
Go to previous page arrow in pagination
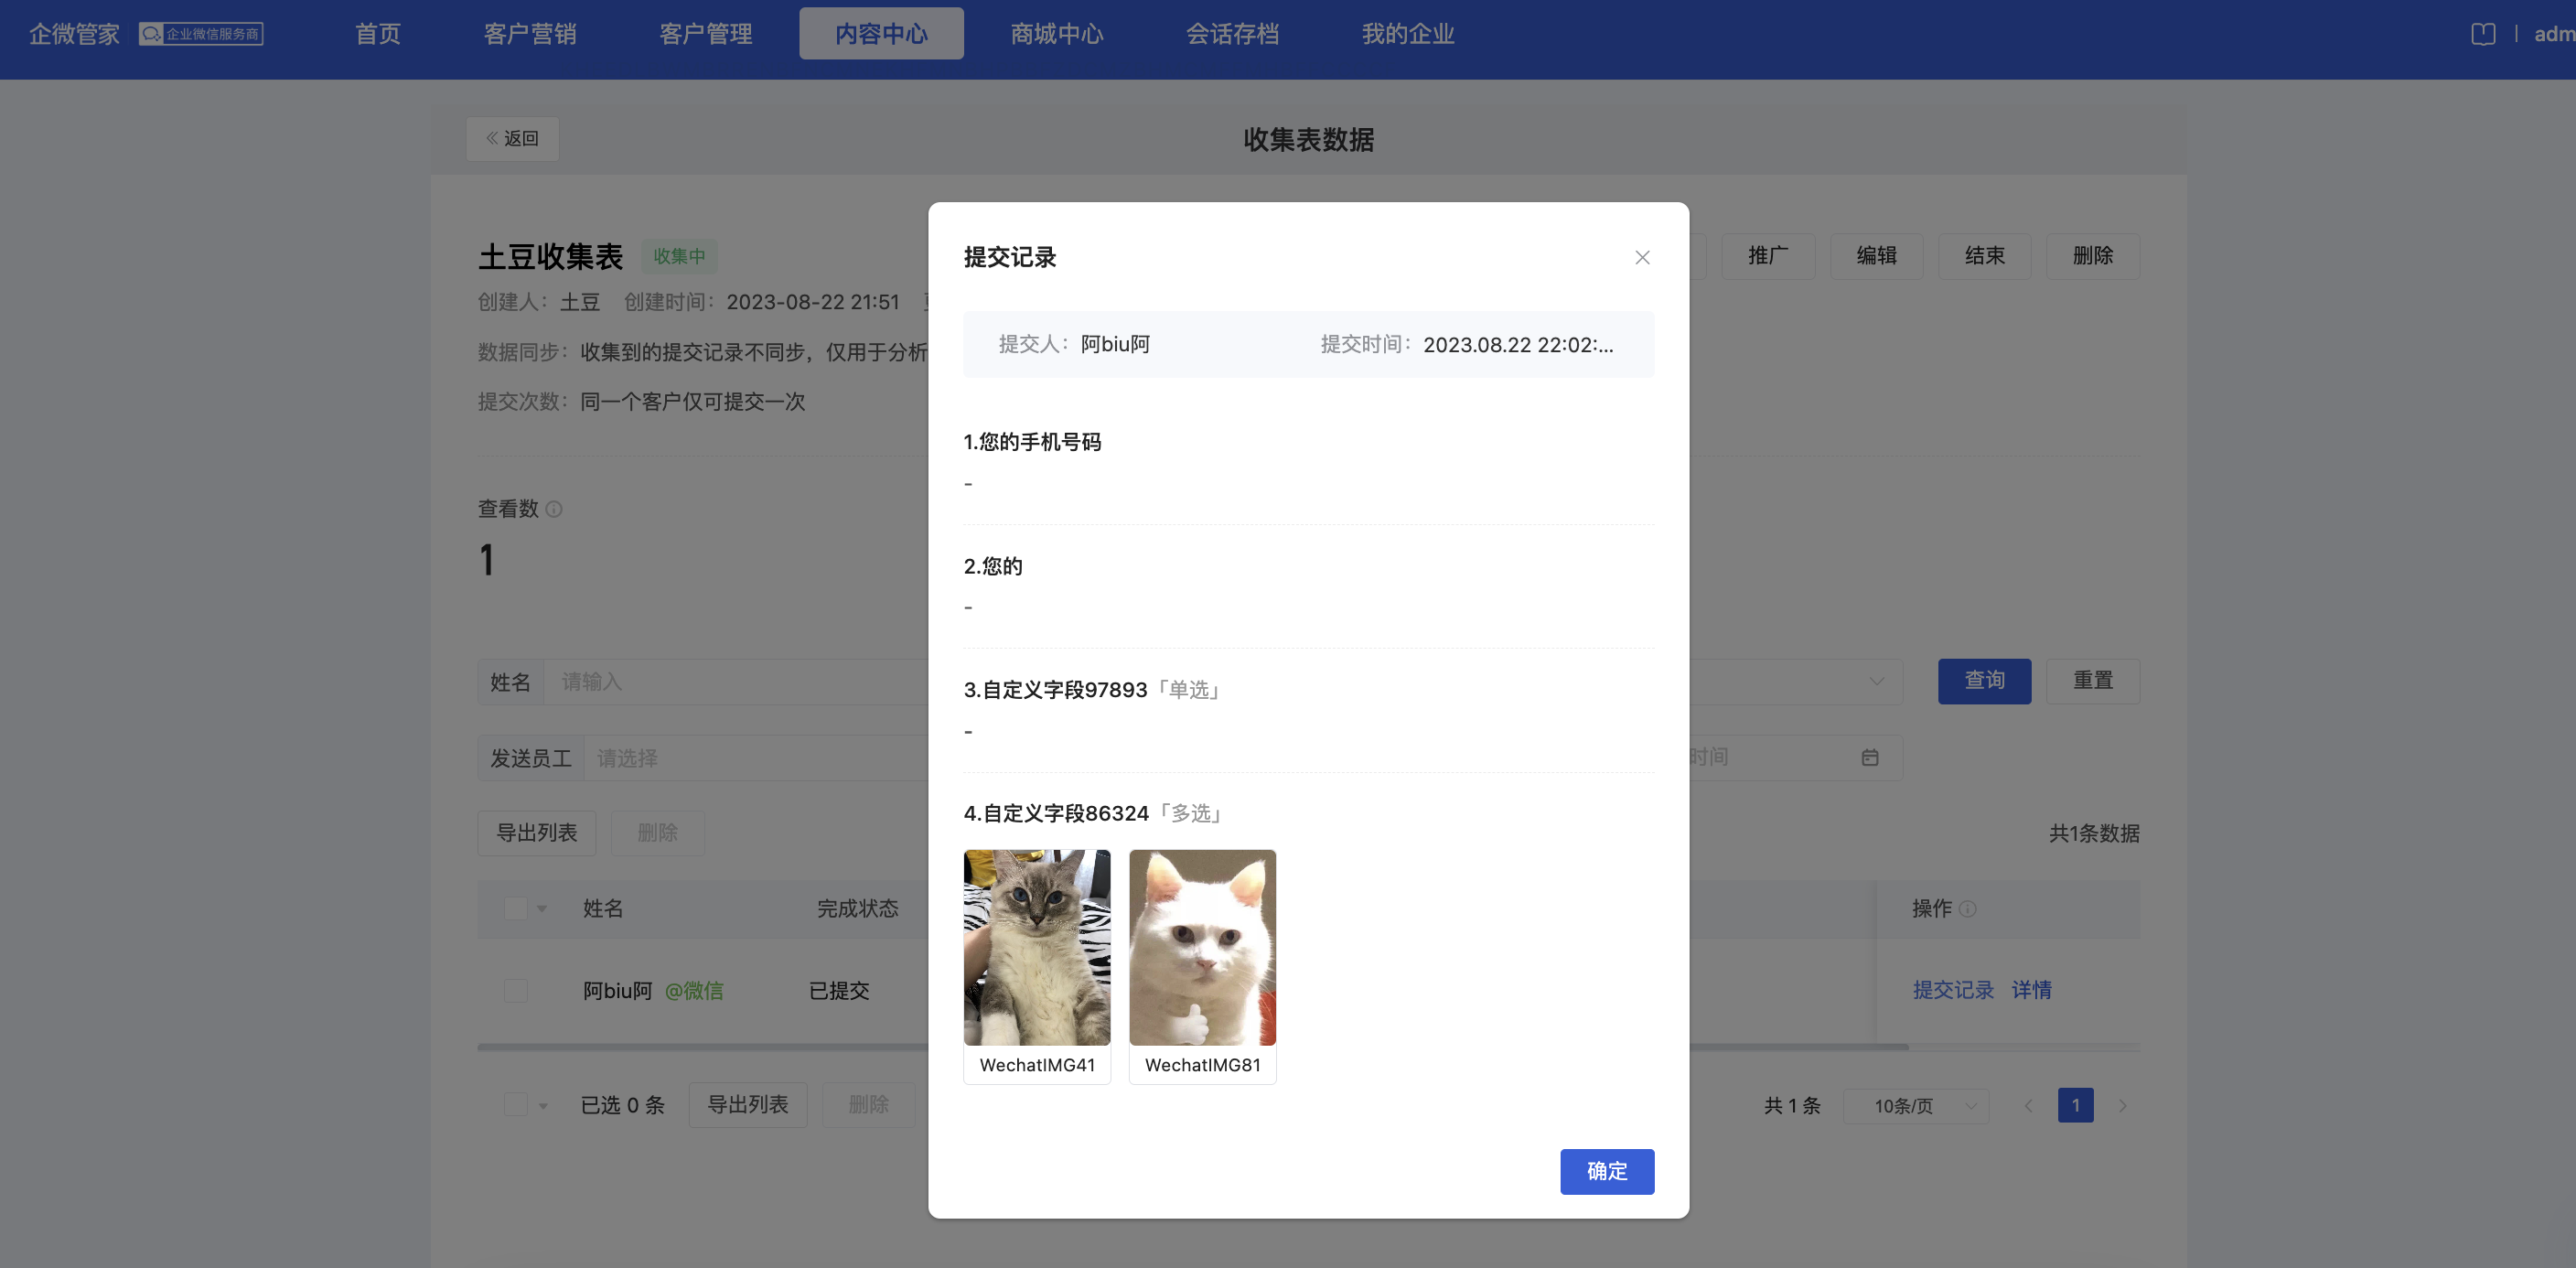(x=2028, y=1106)
